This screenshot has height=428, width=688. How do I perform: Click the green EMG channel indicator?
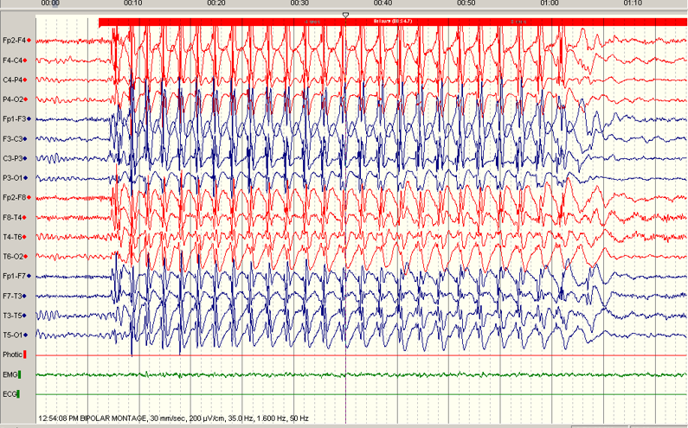pyautogui.click(x=20, y=374)
